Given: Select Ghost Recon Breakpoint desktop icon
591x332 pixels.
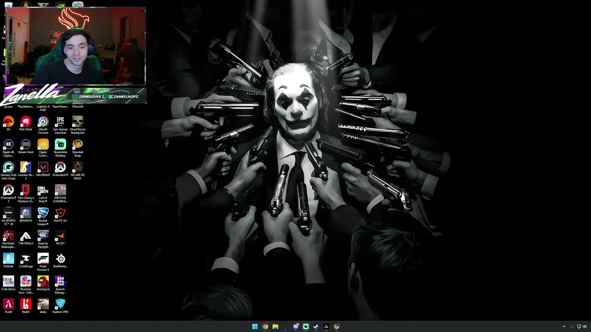Looking at the screenshot, I should click(78, 125).
